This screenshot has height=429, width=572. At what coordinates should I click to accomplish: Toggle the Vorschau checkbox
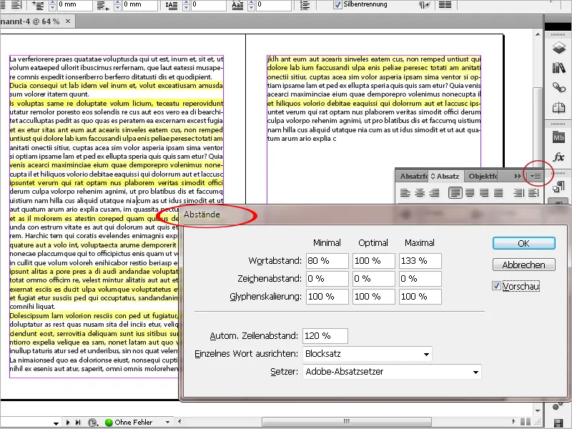(496, 285)
